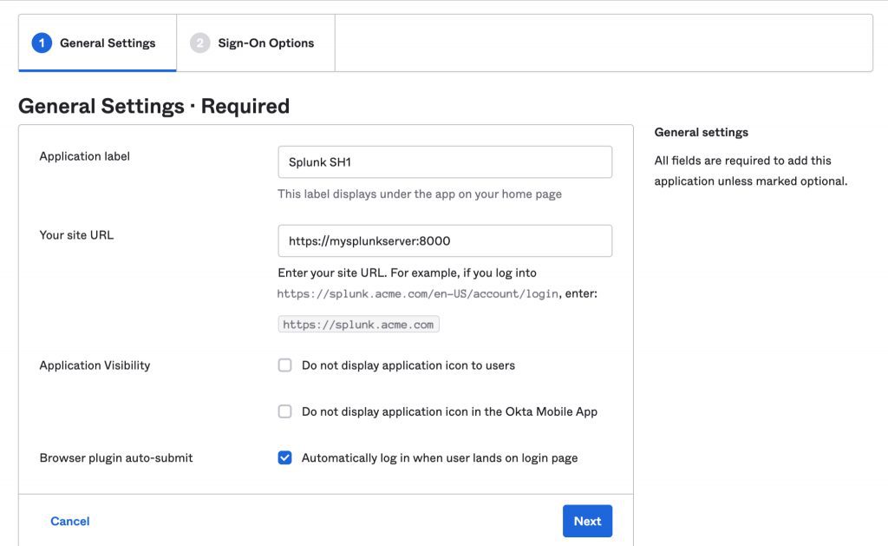Click the Cancel link
This screenshot has width=888, height=546.
[69, 521]
